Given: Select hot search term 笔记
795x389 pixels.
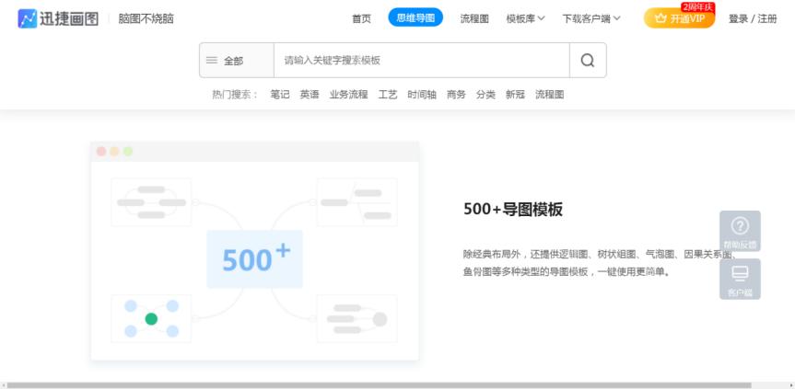Looking at the screenshot, I should click(280, 95).
